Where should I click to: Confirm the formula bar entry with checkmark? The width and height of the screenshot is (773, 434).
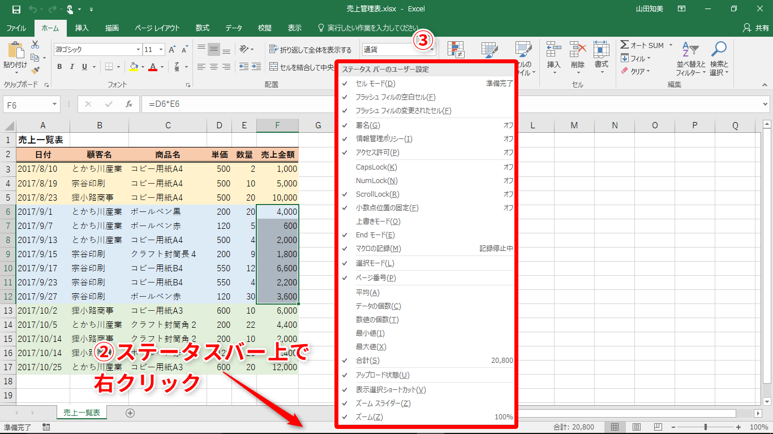point(109,104)
